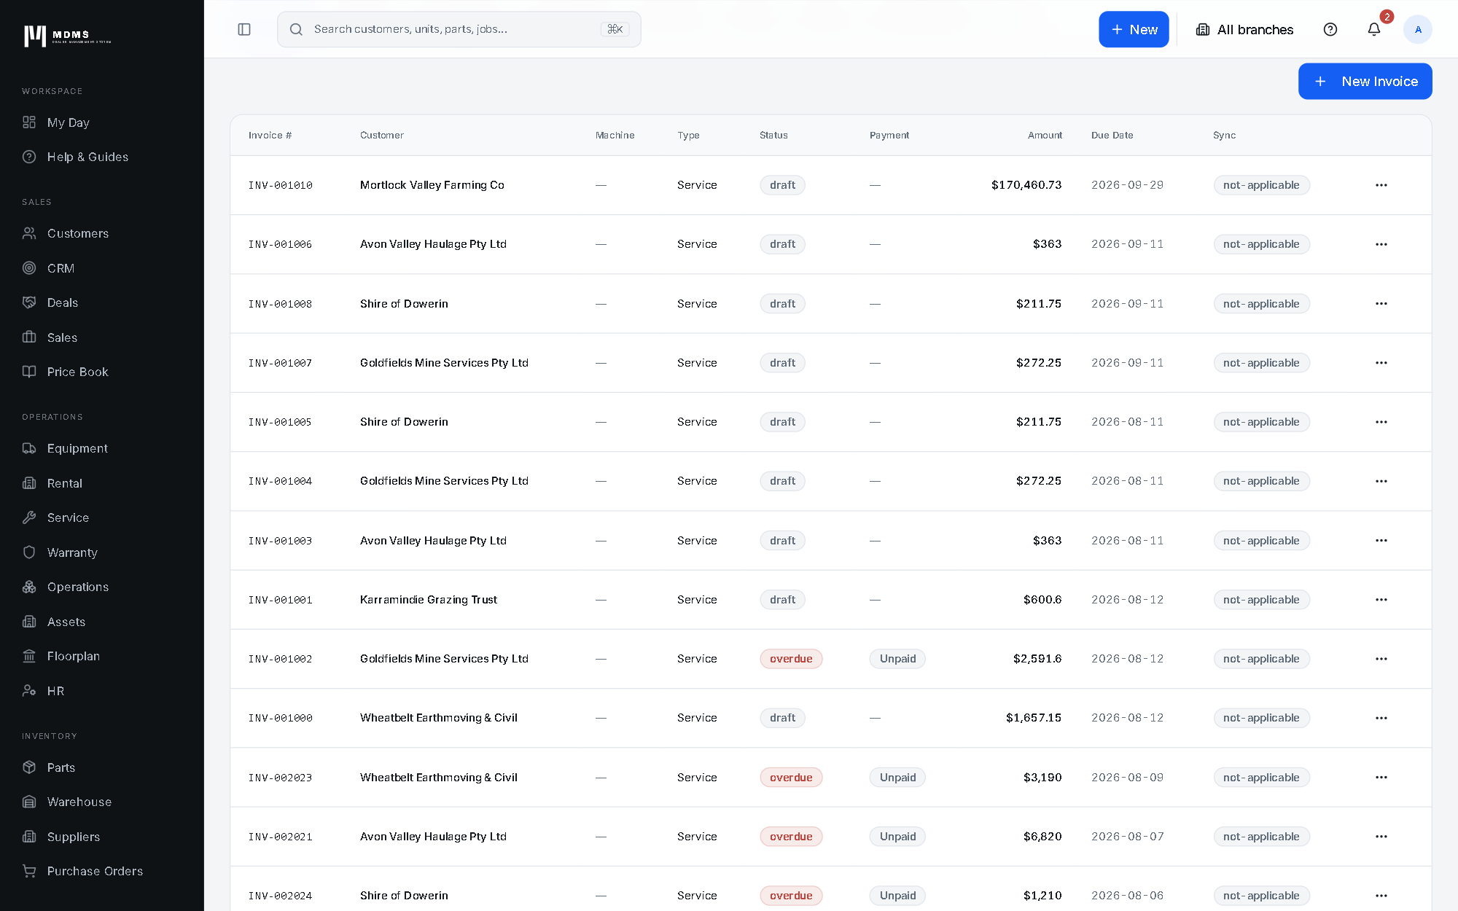Open row actions for INV-001002

pyautogui.click(x=1381, y=659)
